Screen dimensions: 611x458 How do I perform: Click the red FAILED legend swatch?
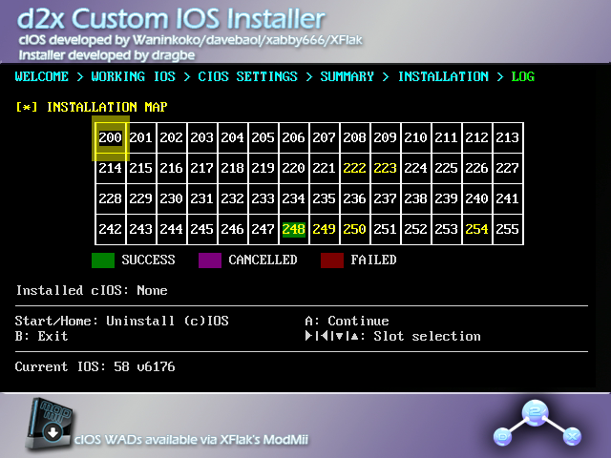pos(331,260)
